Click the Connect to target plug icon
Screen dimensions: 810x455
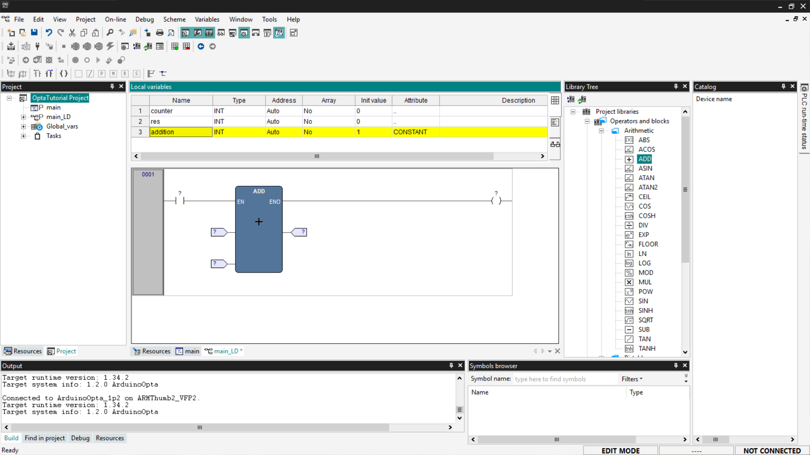pos(38,46)
